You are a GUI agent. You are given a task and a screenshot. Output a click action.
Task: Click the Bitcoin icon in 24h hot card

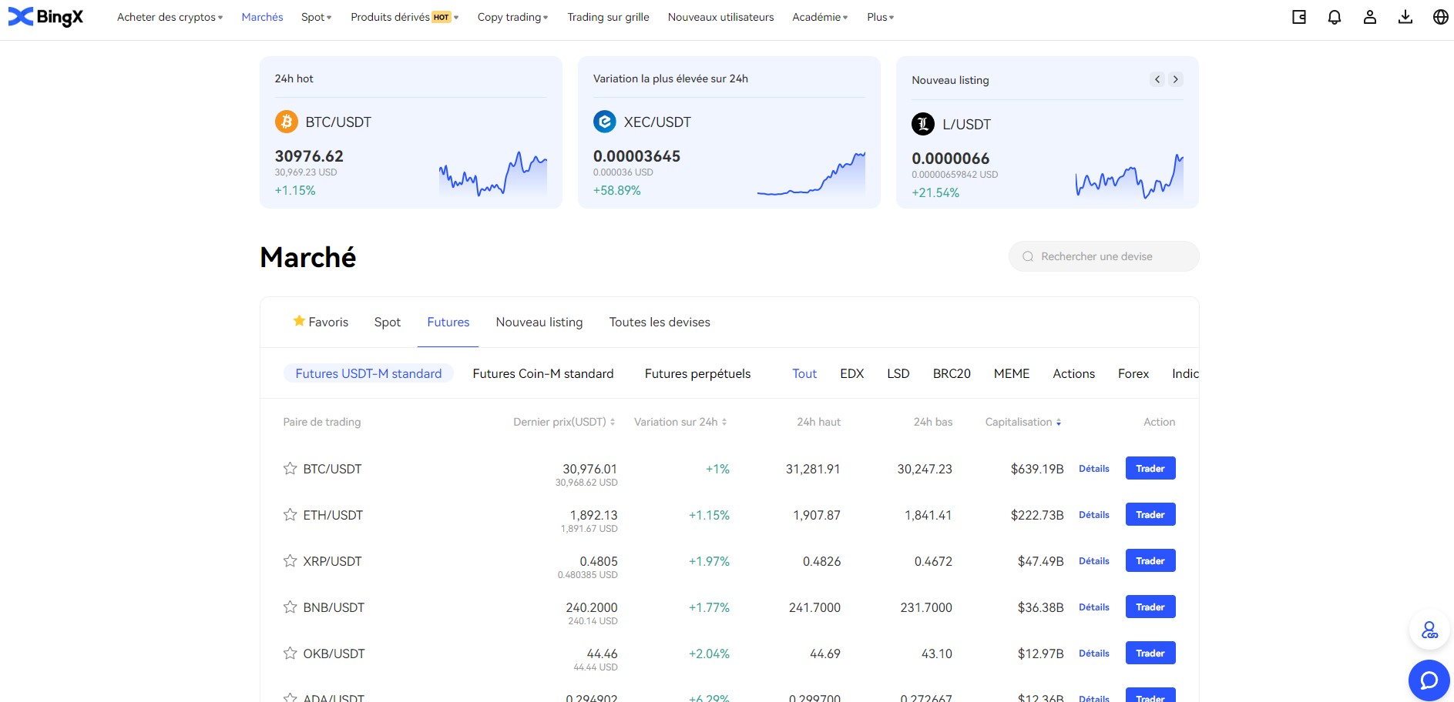click(x=287, y=122)
